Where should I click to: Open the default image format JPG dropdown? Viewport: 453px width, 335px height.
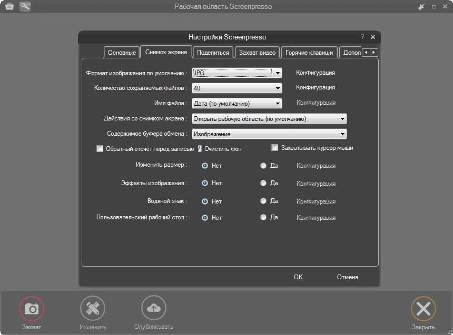coord(237,73)
